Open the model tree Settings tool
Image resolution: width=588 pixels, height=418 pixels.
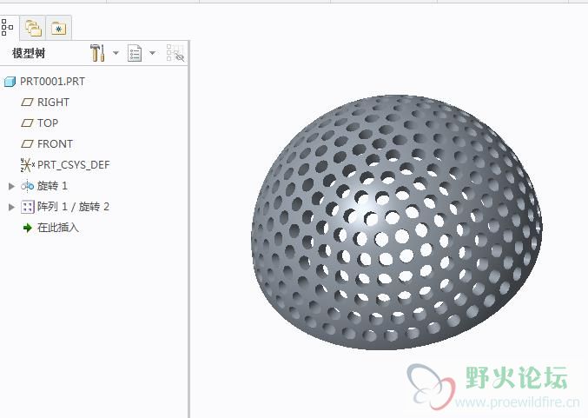pyautogui.click(x=97, y=53)
